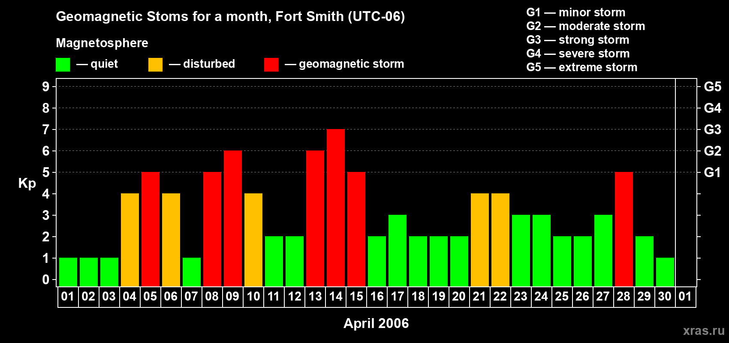The height and width of the screenshot is (343, 729).
Task: Click date cell '03' on the x-axis
Action: [x=109, y=297]
